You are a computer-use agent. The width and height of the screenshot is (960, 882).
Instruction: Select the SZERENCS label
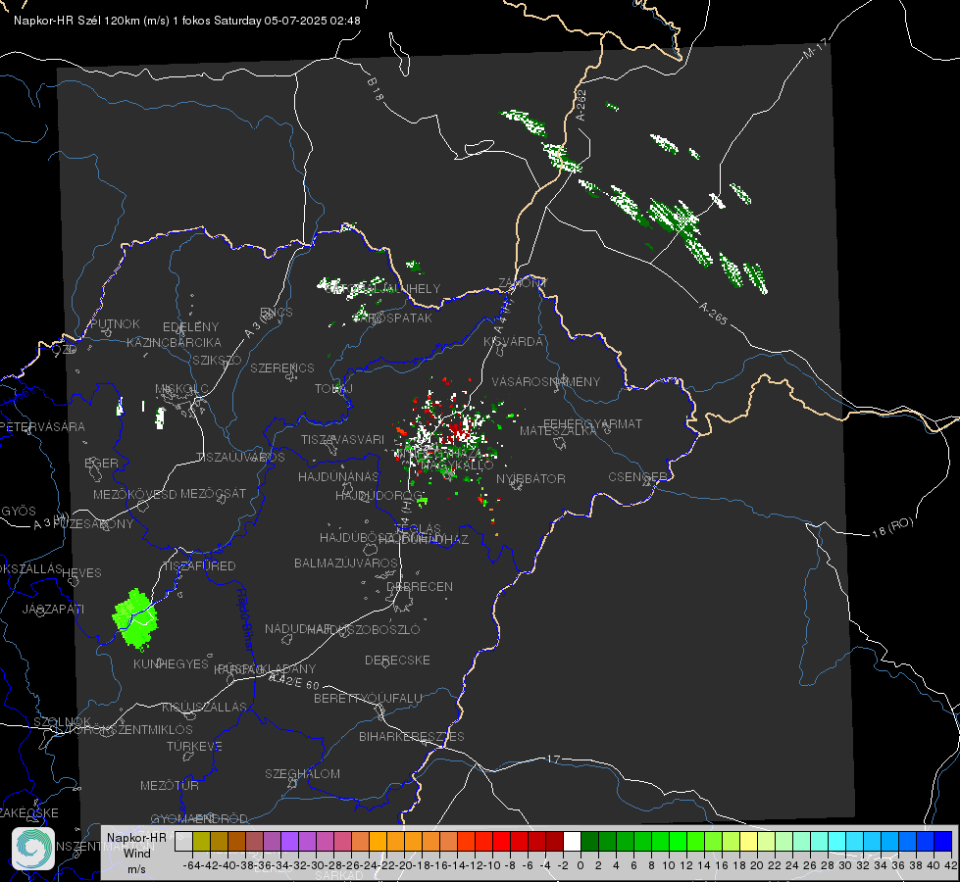pos(282,367)
